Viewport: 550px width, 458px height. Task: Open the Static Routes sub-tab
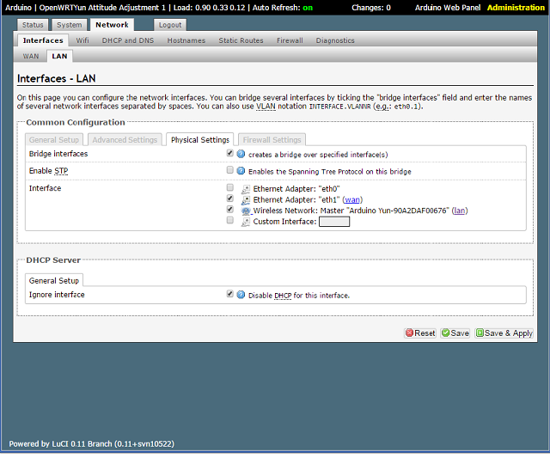click(x=241, y=40)
